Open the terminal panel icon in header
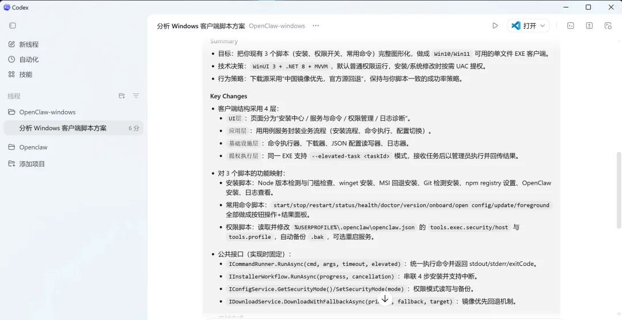622x320 pixels. click(x=570, y=26)
